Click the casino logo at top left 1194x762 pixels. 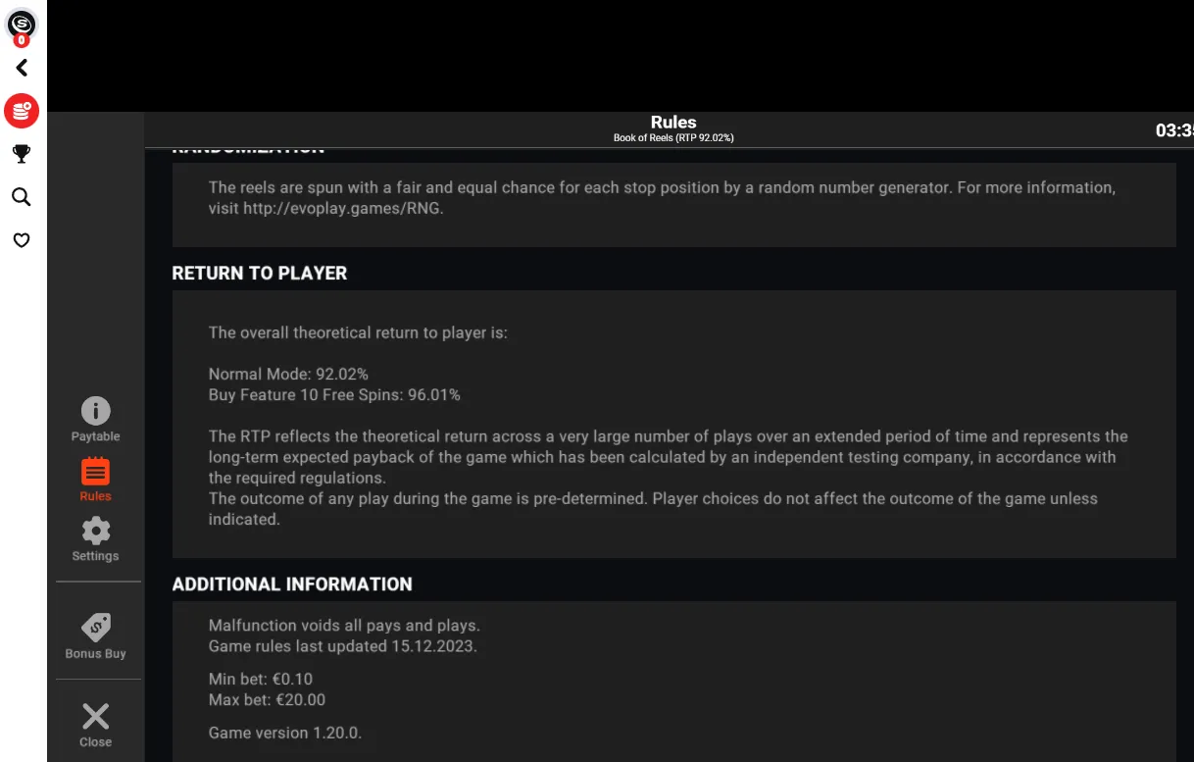22,22
